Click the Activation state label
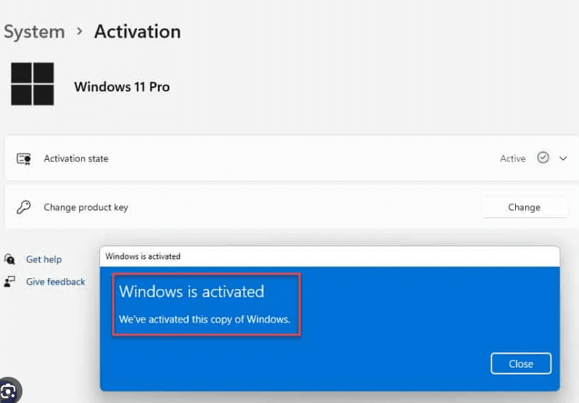579x403 pixels. coord(76,158)
